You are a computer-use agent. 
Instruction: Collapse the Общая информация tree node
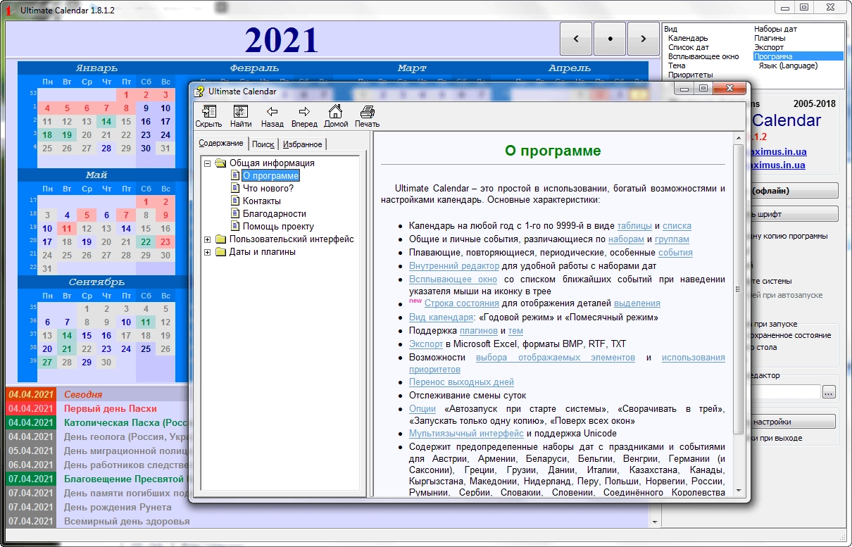[208, 163]
